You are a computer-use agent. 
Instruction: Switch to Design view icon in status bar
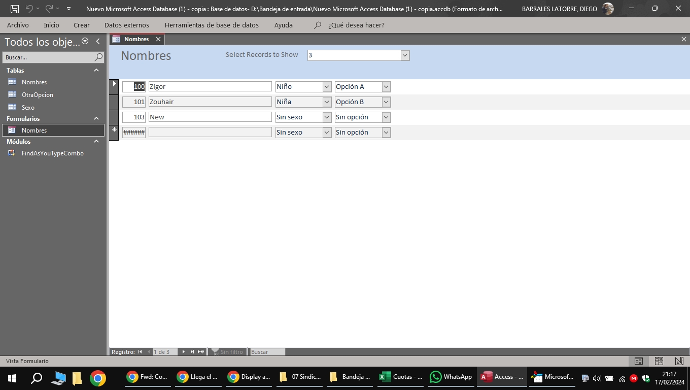[679, 361]
